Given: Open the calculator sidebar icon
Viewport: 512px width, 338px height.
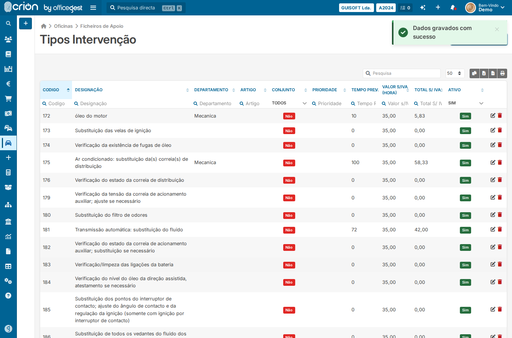Looking at the screenshot, I should pyautogui.click(x=8, y=172).
